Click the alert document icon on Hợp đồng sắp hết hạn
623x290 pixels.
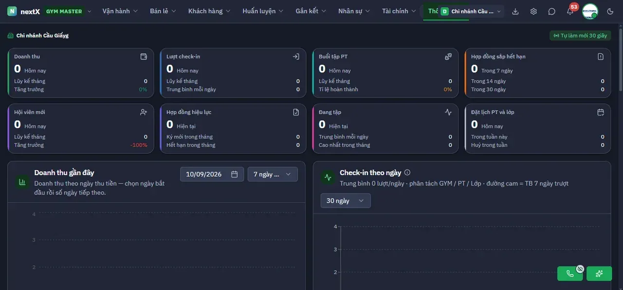601,56
